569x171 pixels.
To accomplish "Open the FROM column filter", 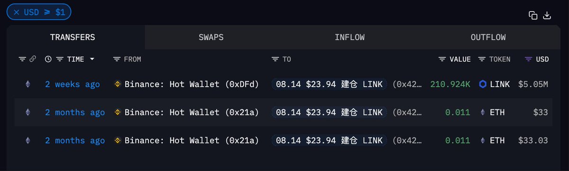I will [x=117, y=59].
